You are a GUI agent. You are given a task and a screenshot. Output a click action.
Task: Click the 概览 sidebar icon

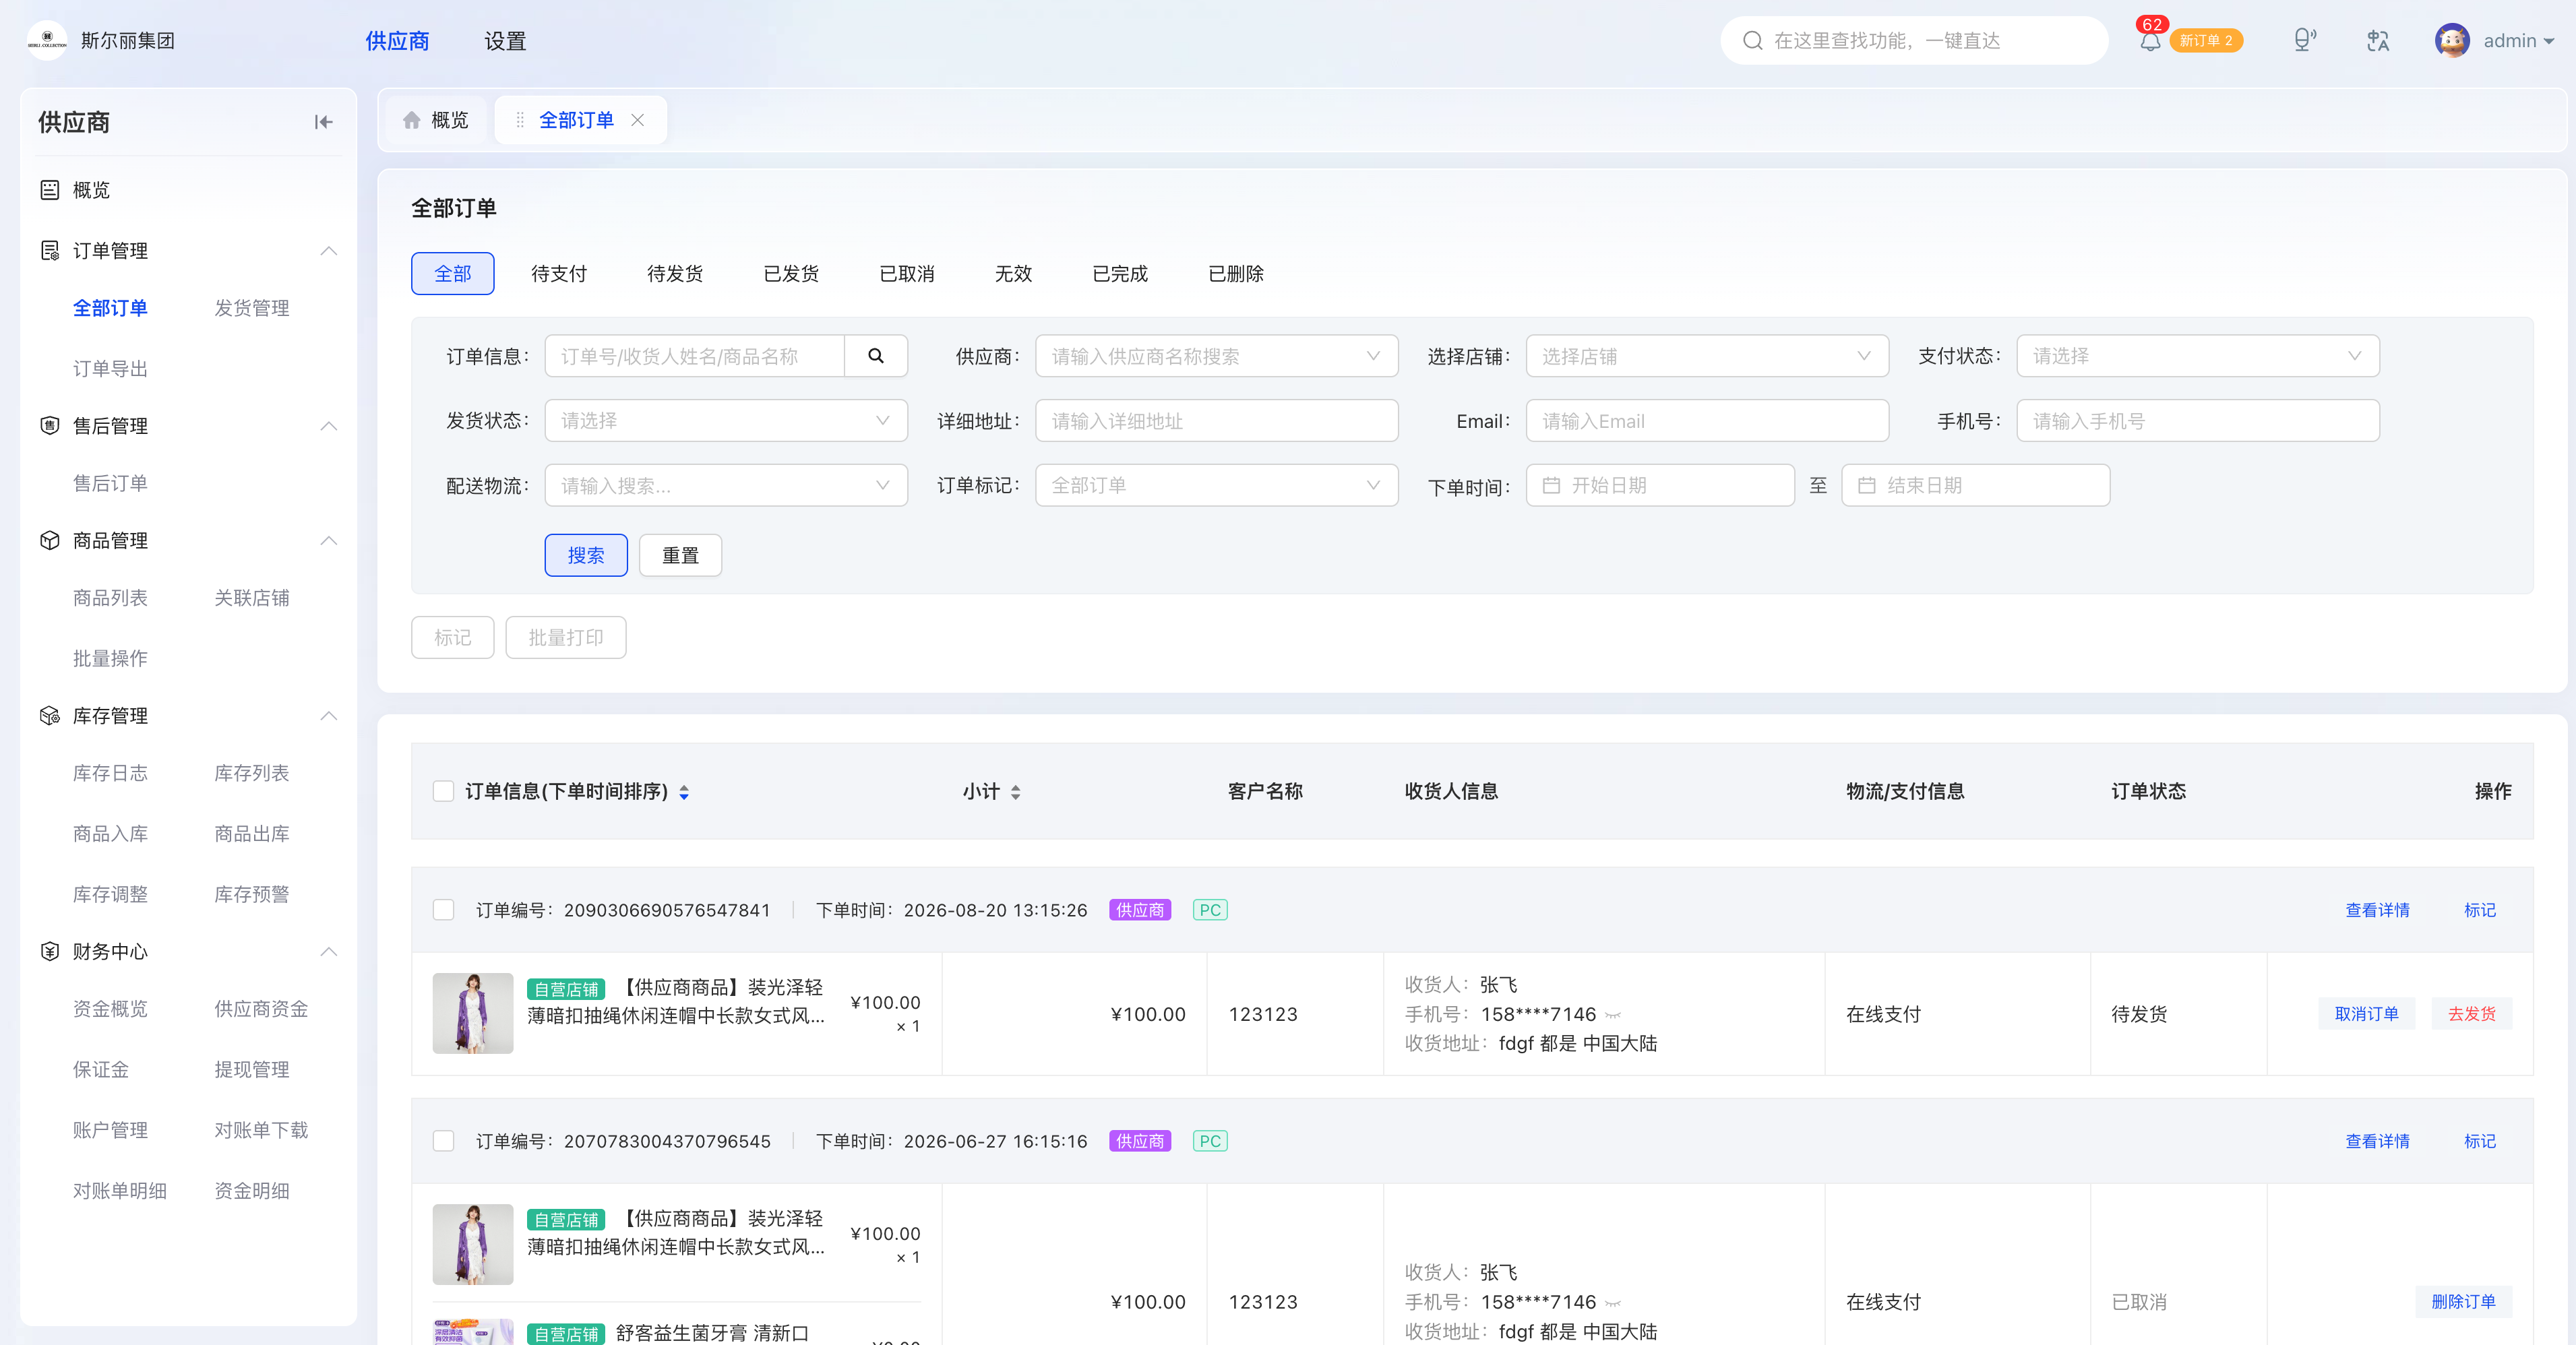49,190
